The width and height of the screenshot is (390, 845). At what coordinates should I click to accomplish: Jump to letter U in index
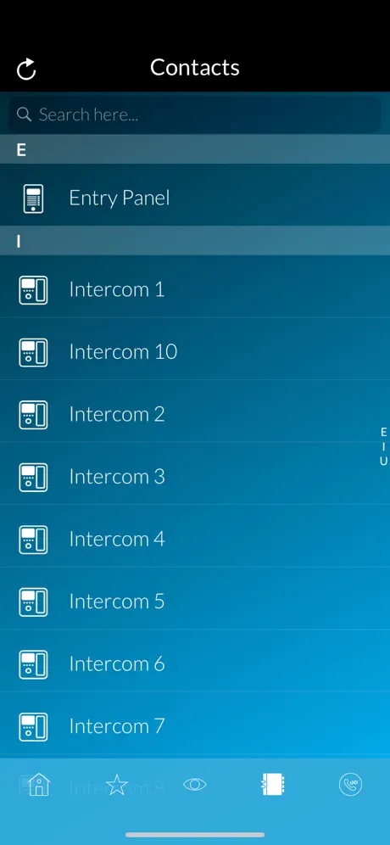pyautogui.click(x=383, y=462)
